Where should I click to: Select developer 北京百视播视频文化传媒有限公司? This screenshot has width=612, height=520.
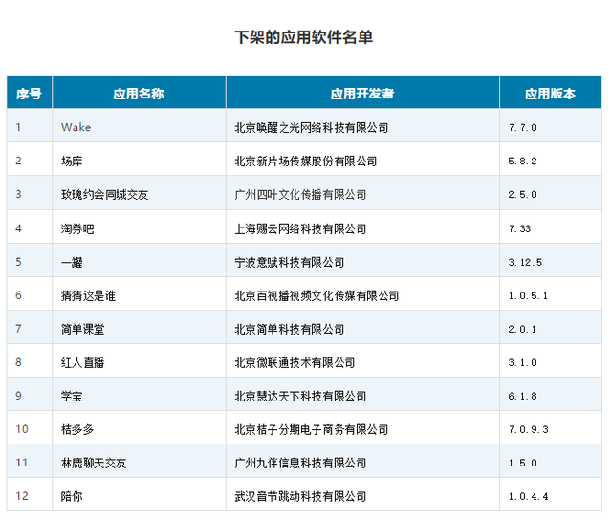point(317,295)
